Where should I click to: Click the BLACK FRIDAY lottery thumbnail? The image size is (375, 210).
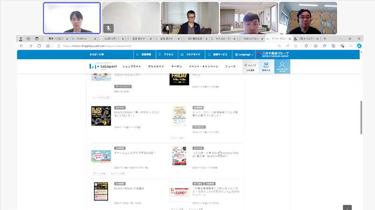[x=101, y=191]
